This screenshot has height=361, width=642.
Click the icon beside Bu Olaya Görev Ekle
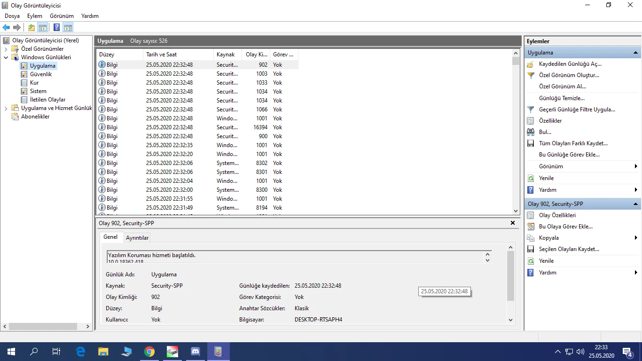531,227
